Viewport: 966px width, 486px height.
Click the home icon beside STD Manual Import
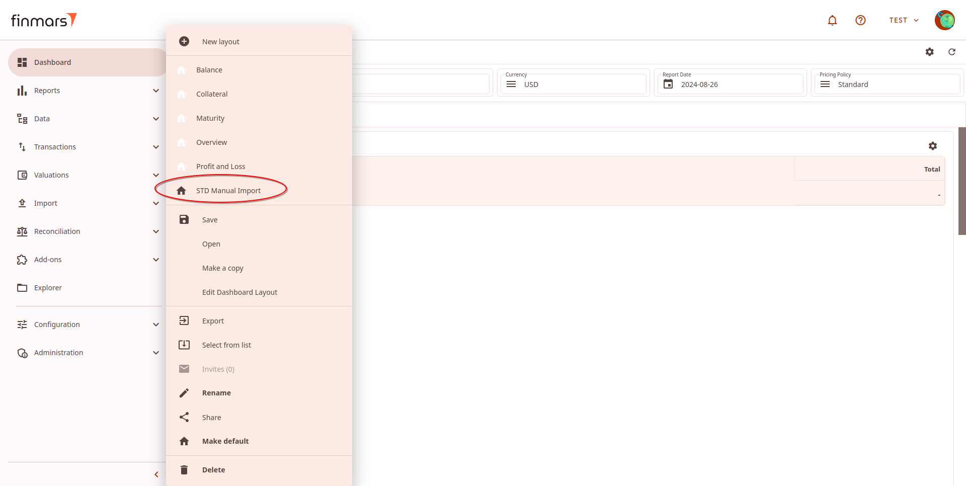pyautogui.click(x=182, y=191)
